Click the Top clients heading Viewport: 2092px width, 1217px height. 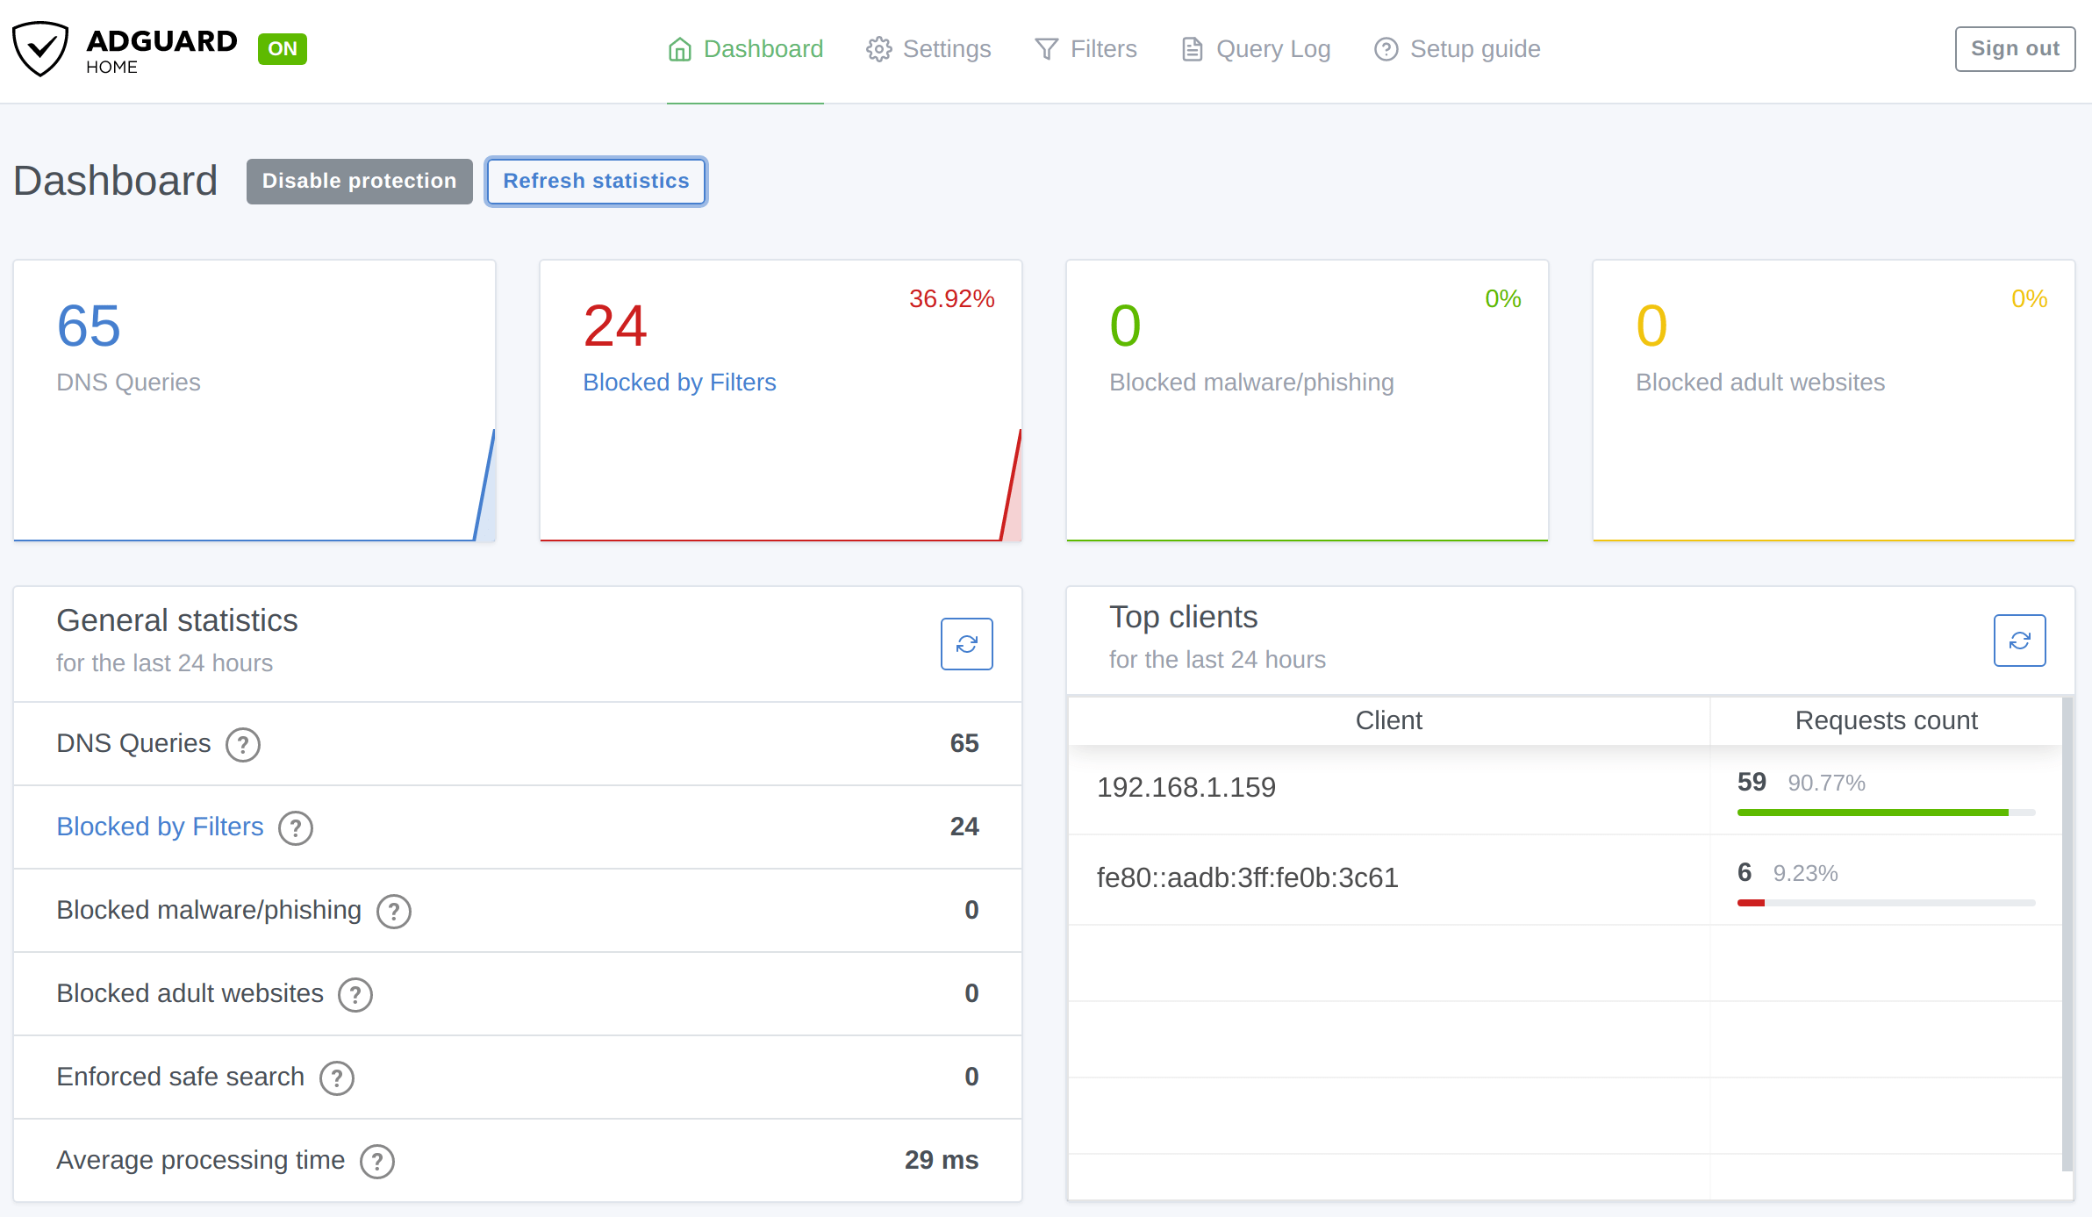tap(1183, 617)
